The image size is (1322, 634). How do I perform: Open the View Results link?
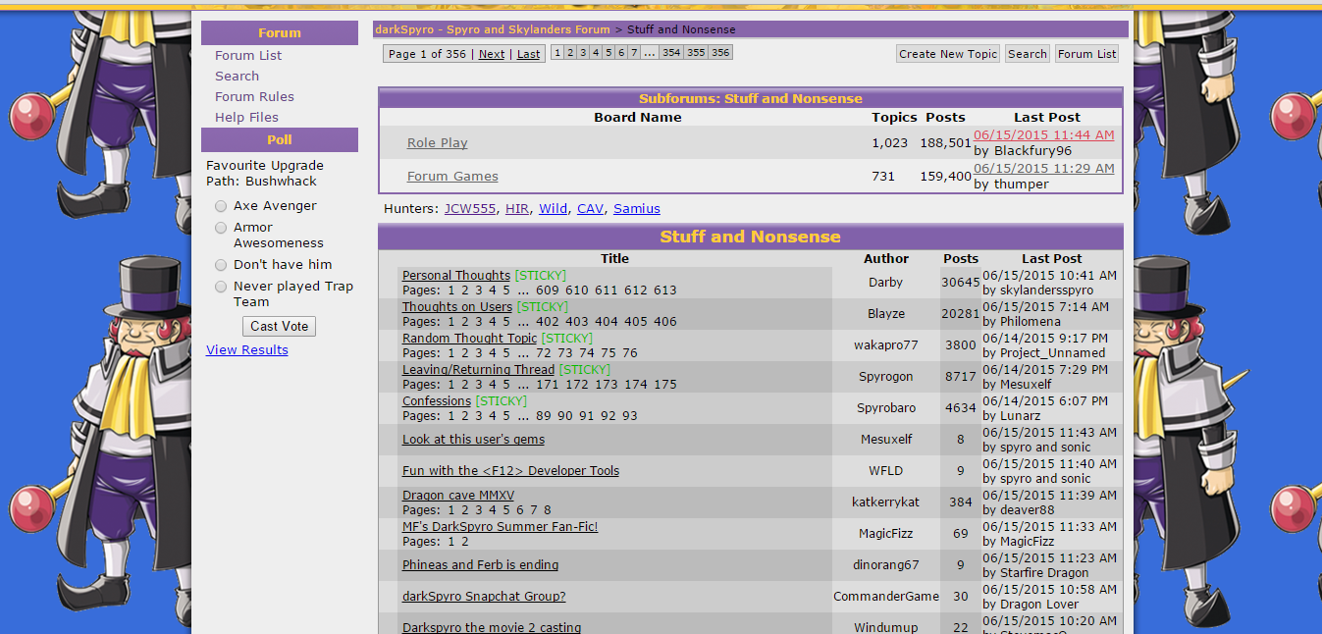(247, 350)
